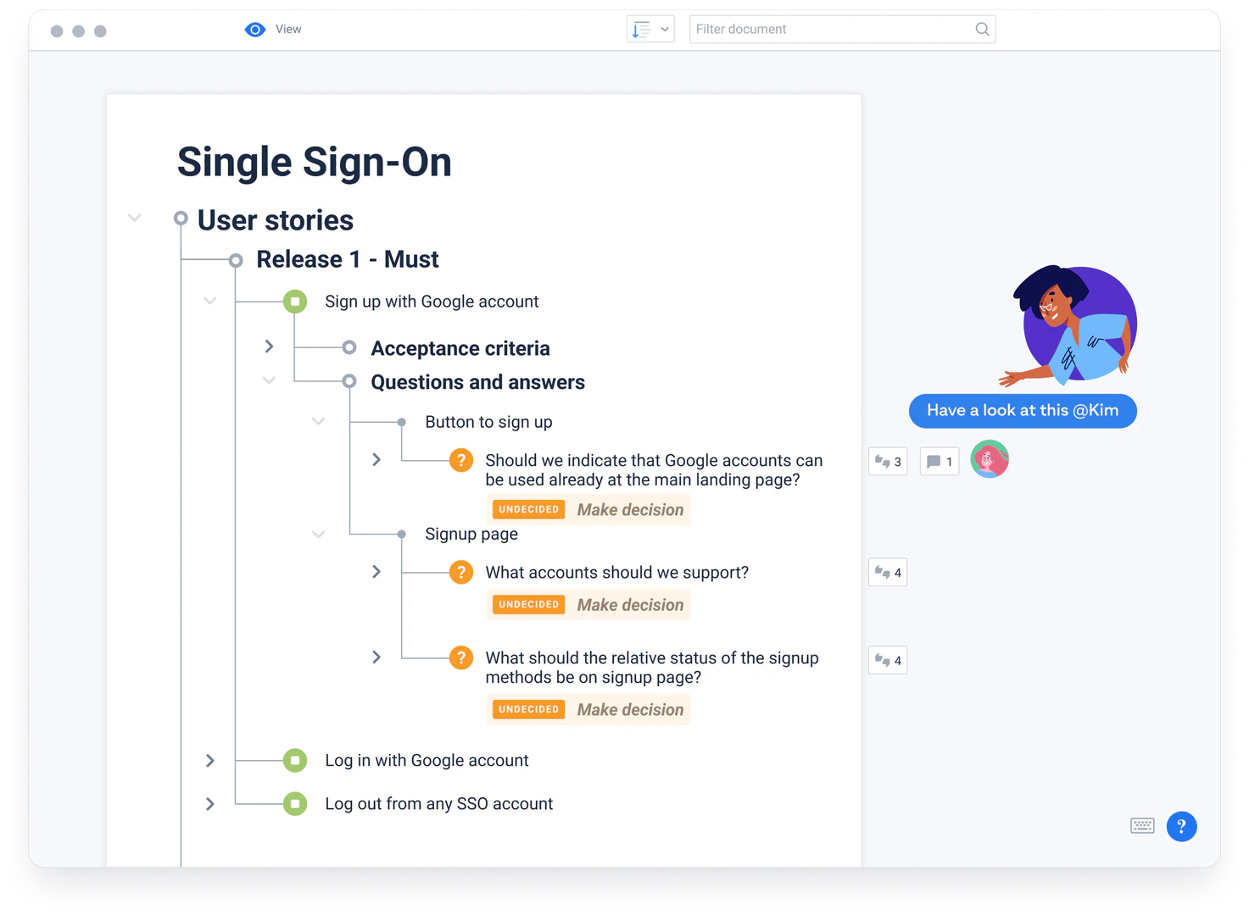Click the green story icon beside 'Sign up with Google account'
The image size is (1249, 915).
click(x=295, y=301)
